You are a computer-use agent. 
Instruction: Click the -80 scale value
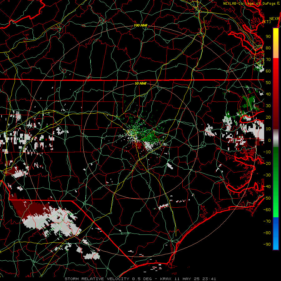coord(267,233)
